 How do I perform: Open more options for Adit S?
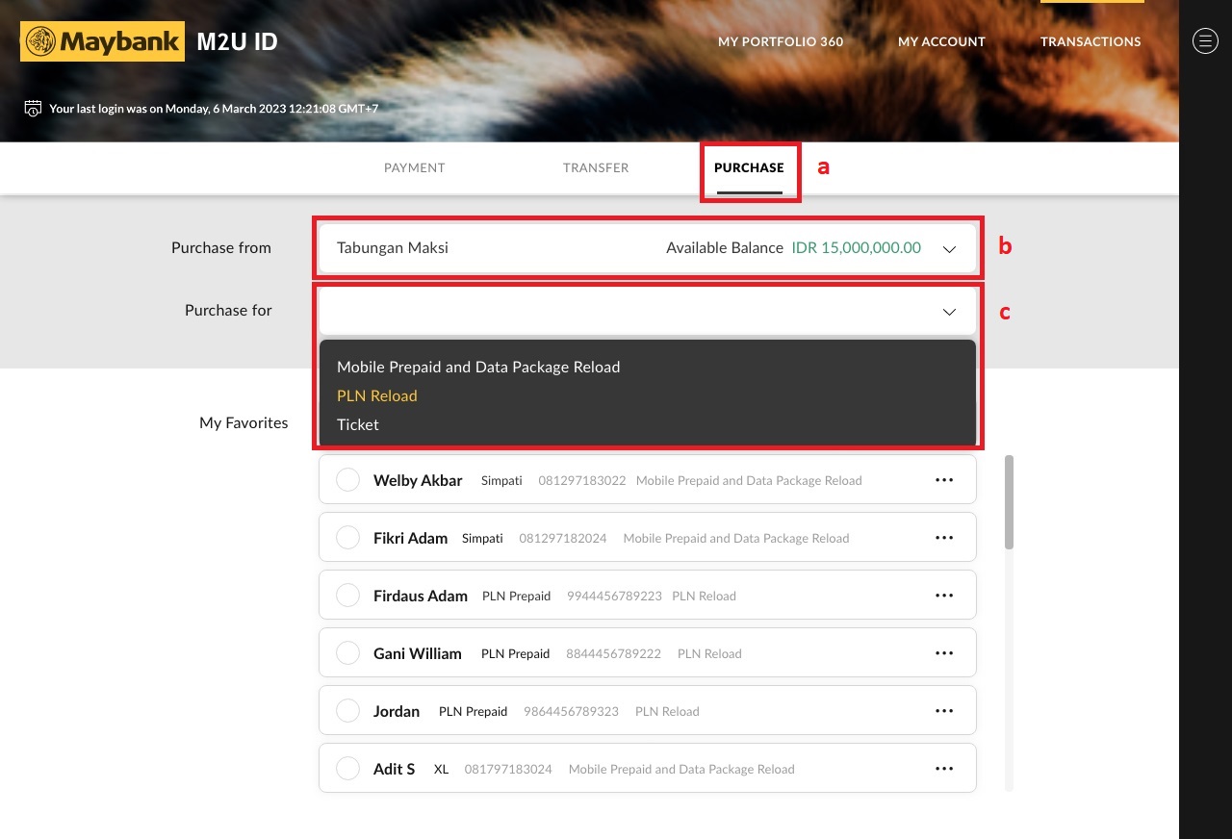(x=944, y=769)
